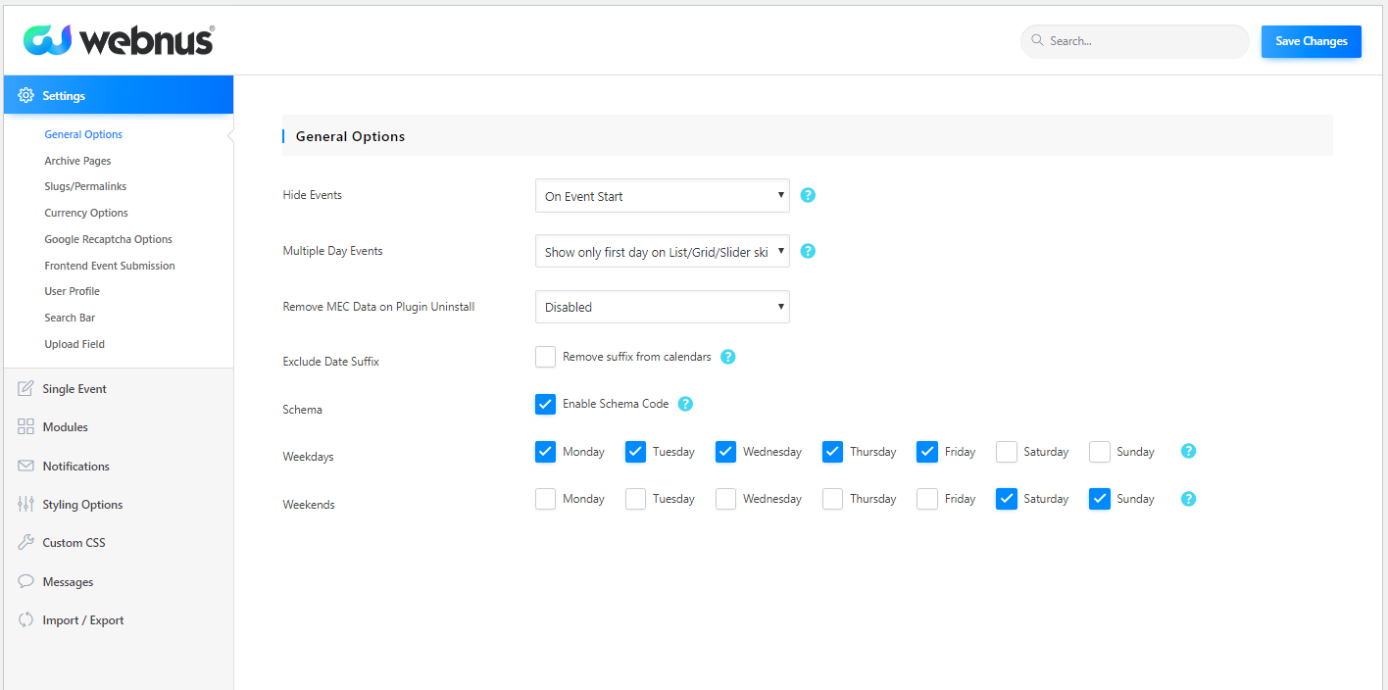This screenshot has width=1388, height=690.
Task: Click the Notifications envelope icon
Action: click(26, 467)
